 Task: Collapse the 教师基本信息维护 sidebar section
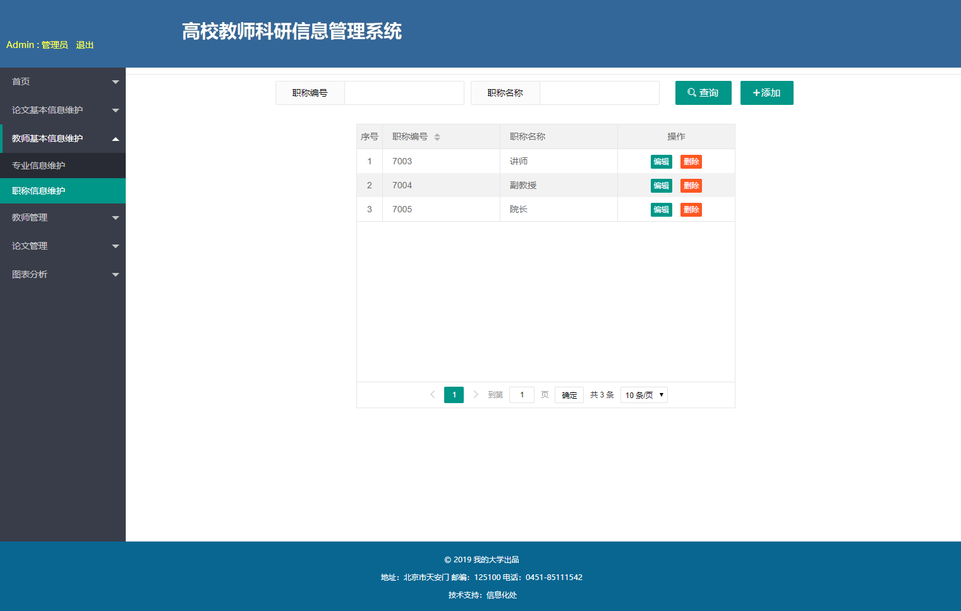tap(63, 138)
